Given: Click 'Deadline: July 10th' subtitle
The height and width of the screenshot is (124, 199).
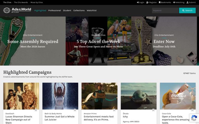Looking at the screenshot, I should (164, 47).
